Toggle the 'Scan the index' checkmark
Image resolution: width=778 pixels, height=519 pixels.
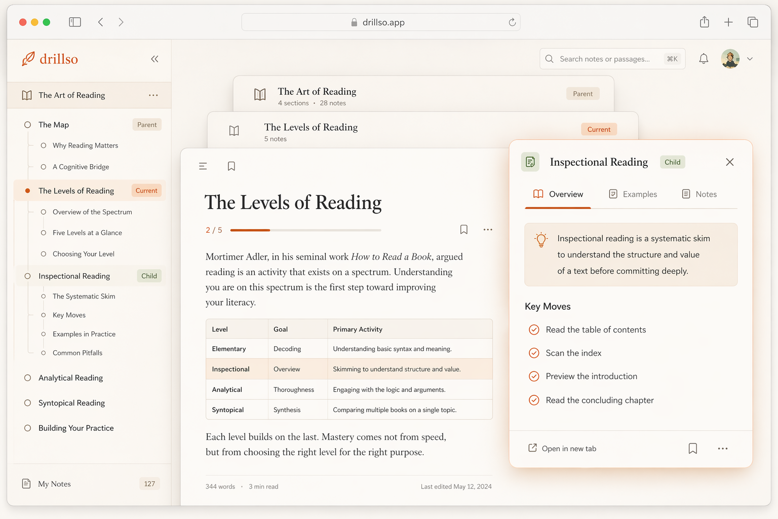(534, 353)
